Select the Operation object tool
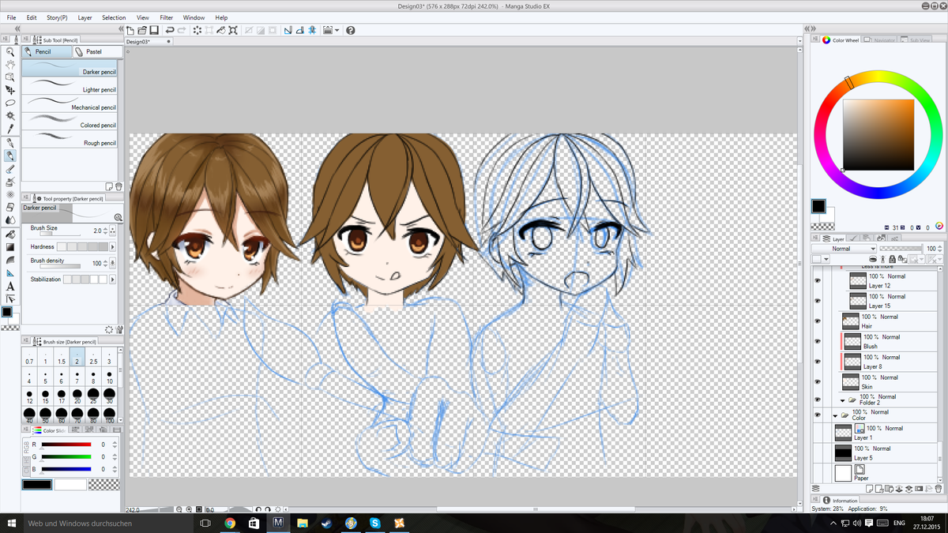The width and height of the screenshot is (948, 533). (10, 77)
